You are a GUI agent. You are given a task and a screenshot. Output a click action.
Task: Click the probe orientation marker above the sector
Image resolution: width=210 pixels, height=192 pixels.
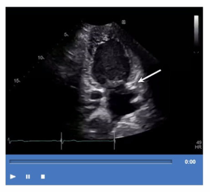click(124, 22)
